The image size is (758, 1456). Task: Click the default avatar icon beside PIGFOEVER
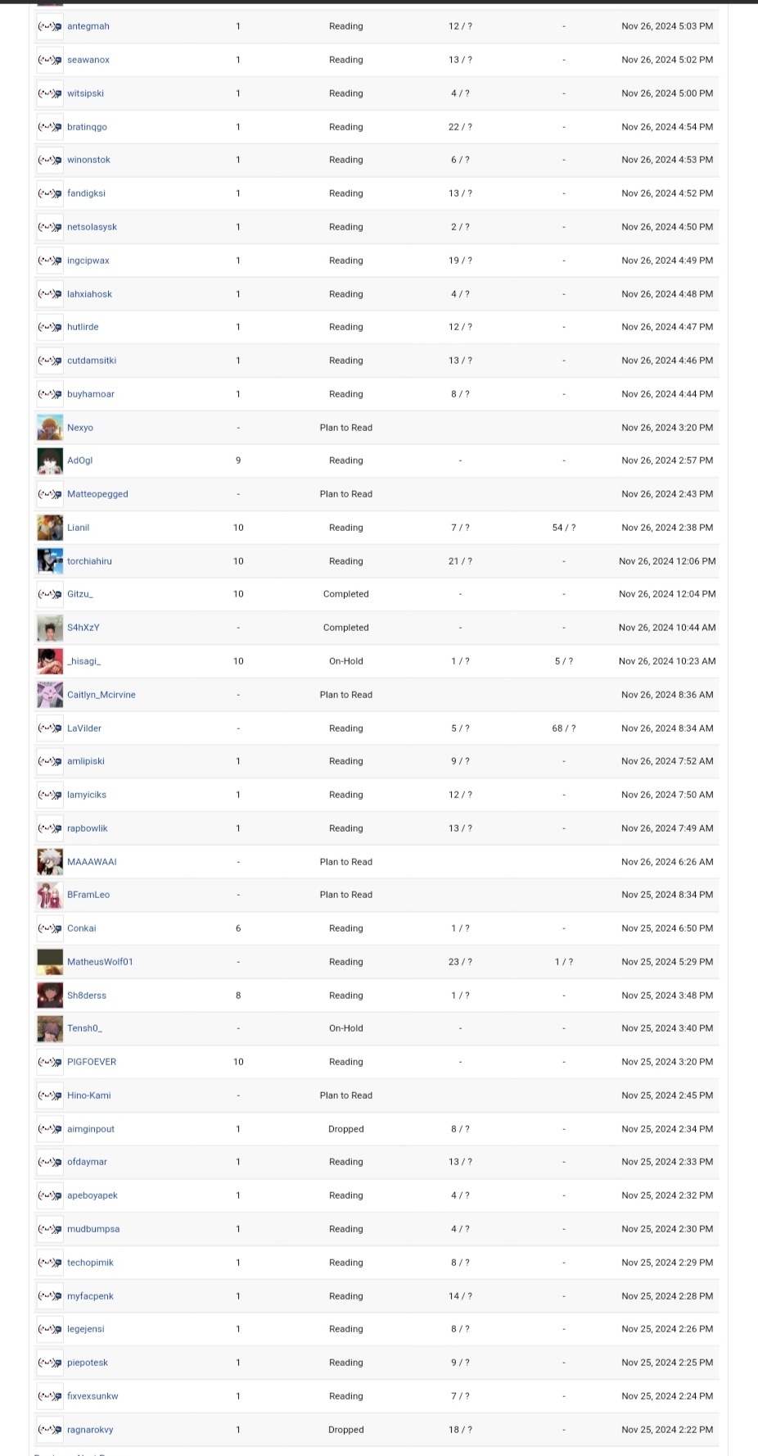50,1062
